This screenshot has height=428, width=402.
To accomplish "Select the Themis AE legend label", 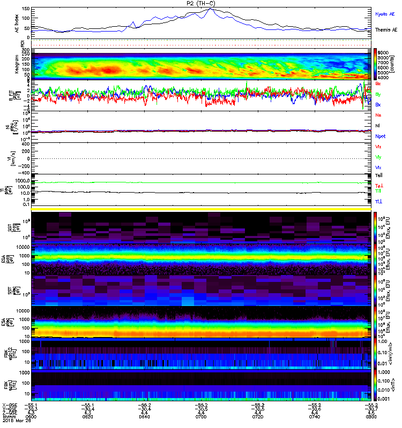I will (x=386, y=30).
